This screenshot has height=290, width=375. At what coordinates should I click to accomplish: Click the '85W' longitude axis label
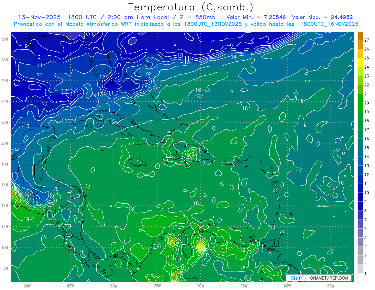(70, 286)
